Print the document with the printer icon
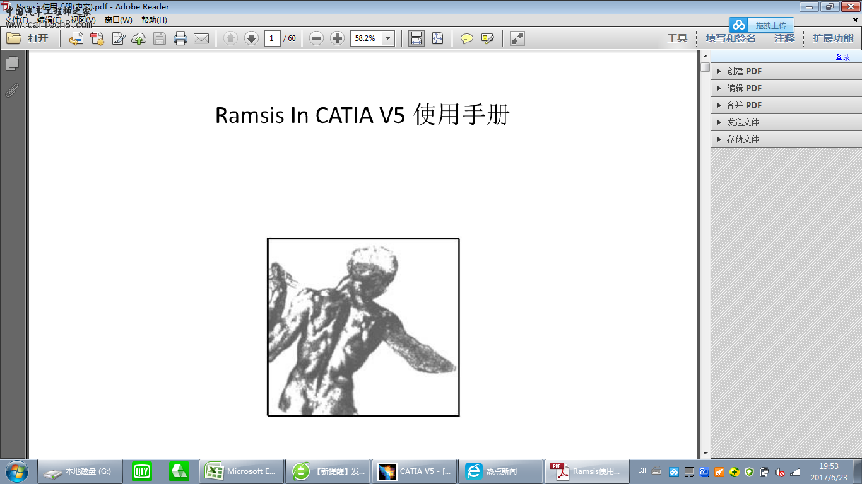The image size is (862, 484). click(x=180, y=38)
